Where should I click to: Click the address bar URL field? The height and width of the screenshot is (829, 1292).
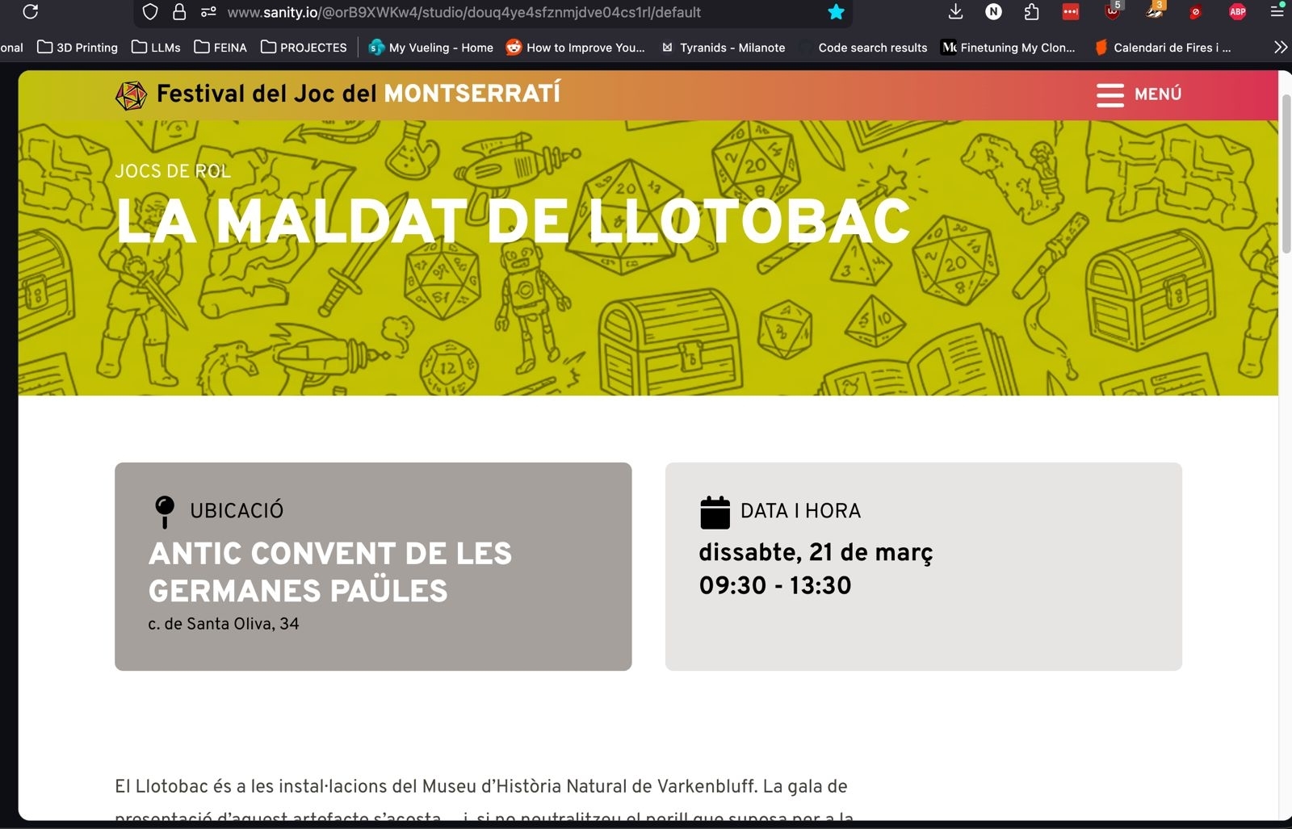(x=484, y=12)
